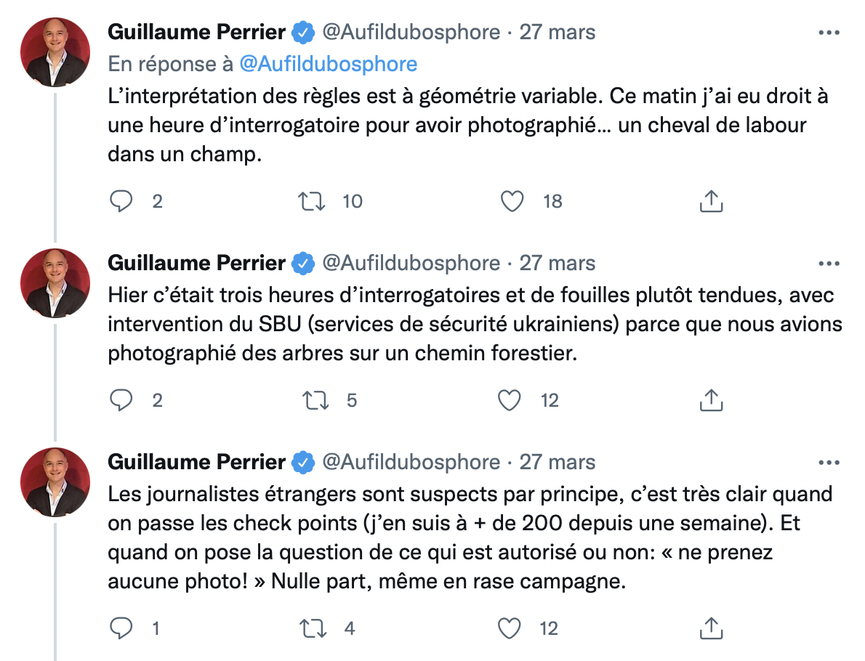The image size is (865, 661).
Task: Open more options on the first tweet
Action: (829, 33)
